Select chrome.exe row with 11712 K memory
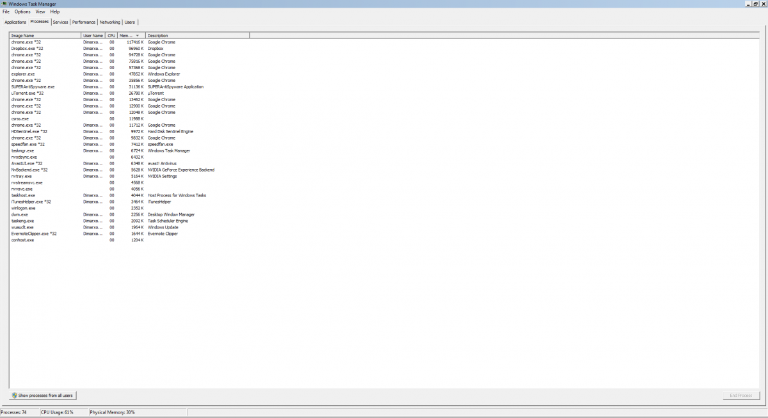The image size is (768, 418). (x=129, y=125)
